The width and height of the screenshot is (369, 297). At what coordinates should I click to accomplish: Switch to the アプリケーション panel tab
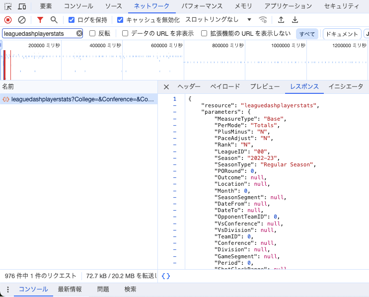tap(288, 6)
